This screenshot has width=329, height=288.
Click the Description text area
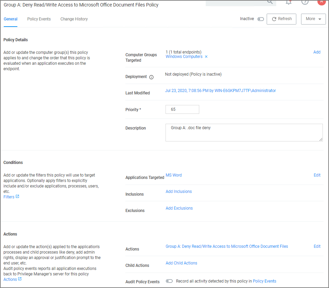coord(244,133)
